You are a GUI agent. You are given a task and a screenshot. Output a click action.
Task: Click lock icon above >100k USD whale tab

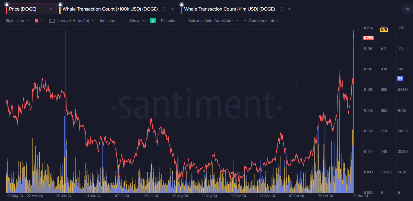point(60,4)
